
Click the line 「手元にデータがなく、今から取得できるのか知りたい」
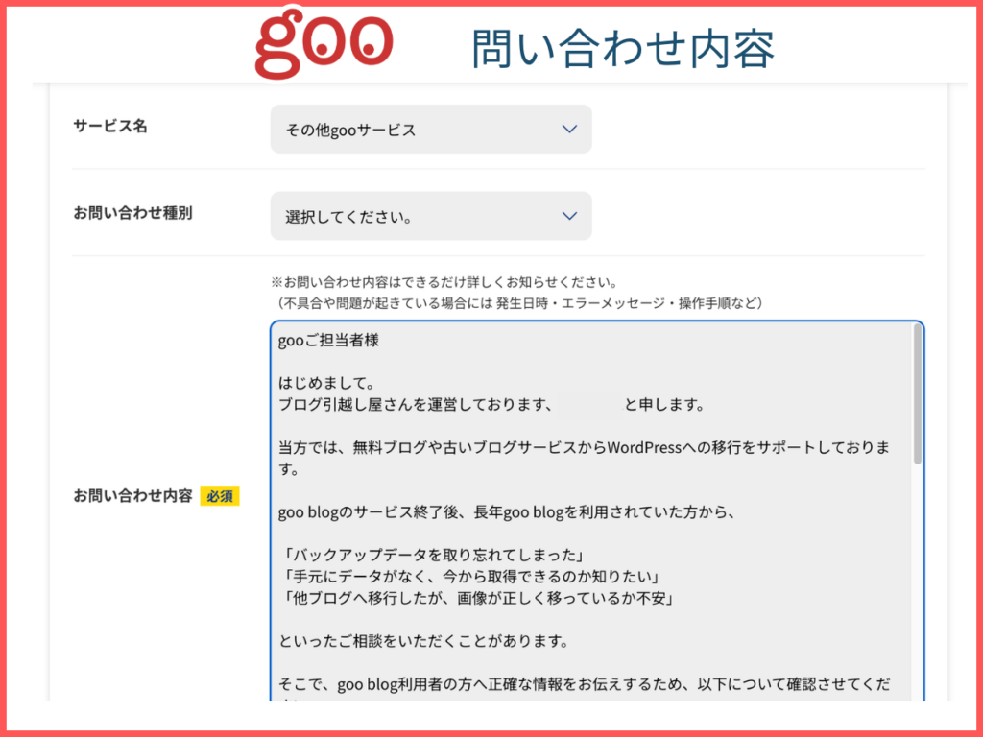(x=470, y=577)
